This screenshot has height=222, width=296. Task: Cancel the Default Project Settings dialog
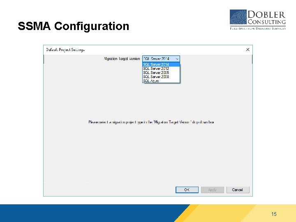click(238, 190)
